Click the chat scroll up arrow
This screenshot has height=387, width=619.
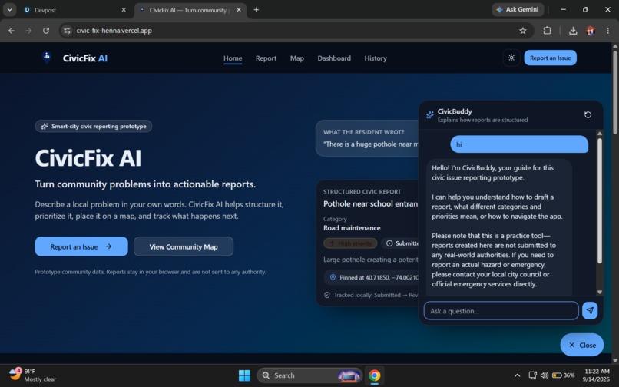[x=600, y=134]
